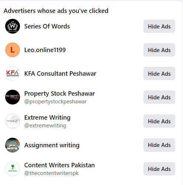Image resolution: width=183 pixels, height=185 pixels.
Task: Click the orange Leo.online1199 avatar
Action: (13, 50)
